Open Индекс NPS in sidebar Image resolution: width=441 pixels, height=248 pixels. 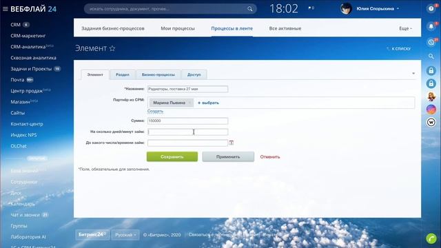(23, 135)
